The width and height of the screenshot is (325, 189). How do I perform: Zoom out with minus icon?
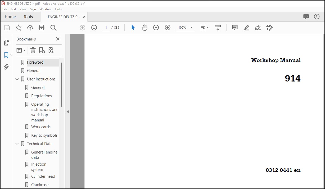click(x=156, y=28)
